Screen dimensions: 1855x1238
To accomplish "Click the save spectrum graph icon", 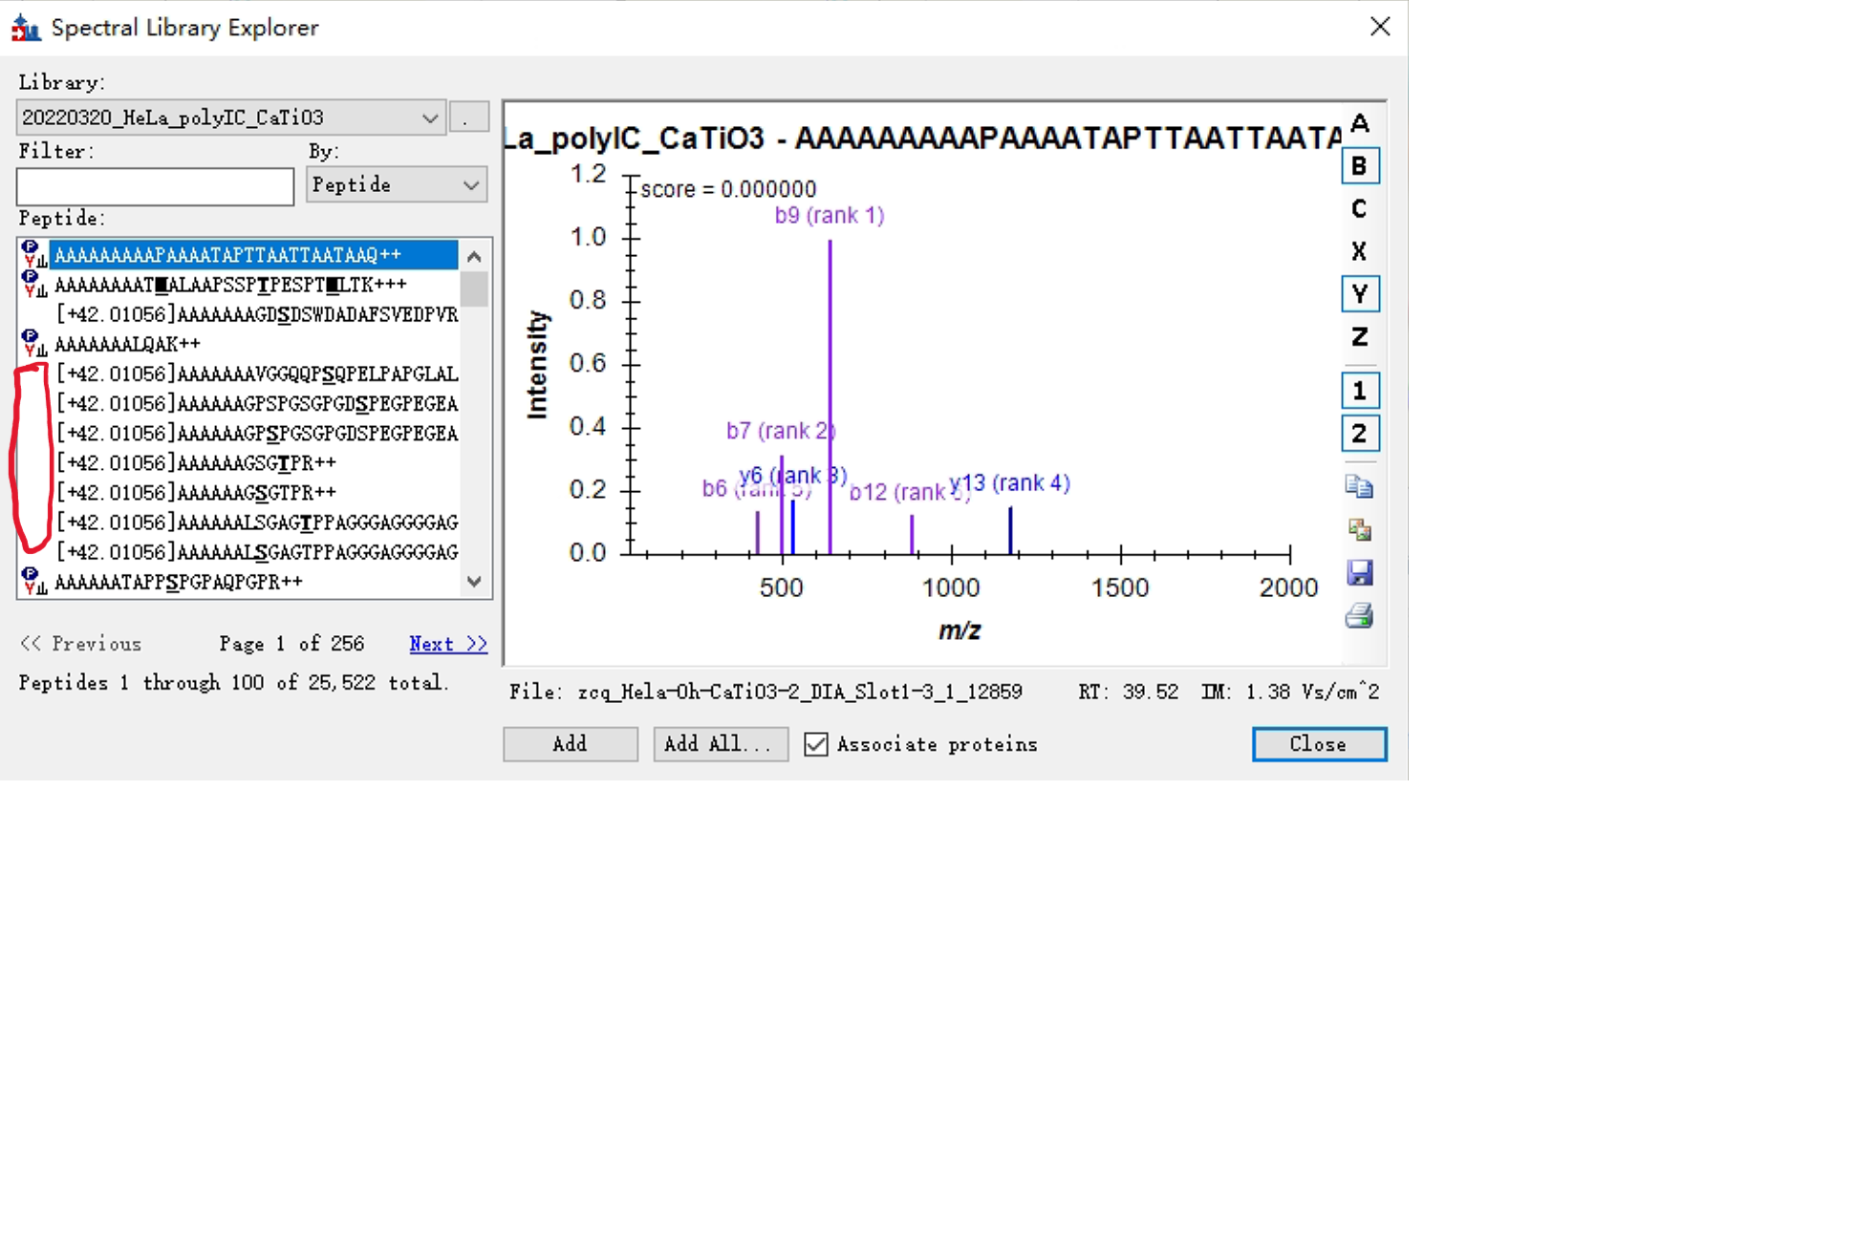I will click(x=1359, y=572).
